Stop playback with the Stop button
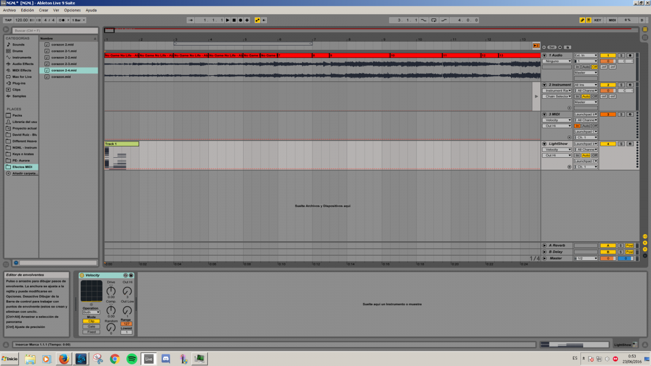Image resolution: width=651 pixels, height=366 pixels. coord(234,20)
